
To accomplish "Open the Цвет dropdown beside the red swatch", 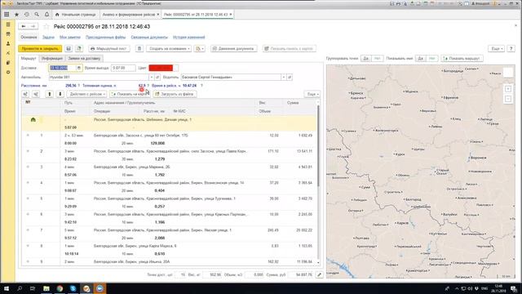I will [175, 68].
